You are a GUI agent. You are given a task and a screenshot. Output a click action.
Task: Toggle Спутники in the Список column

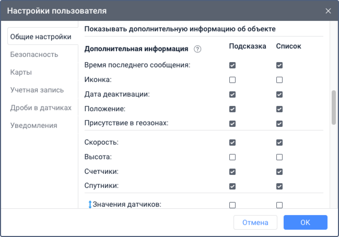tap(279, 186)
